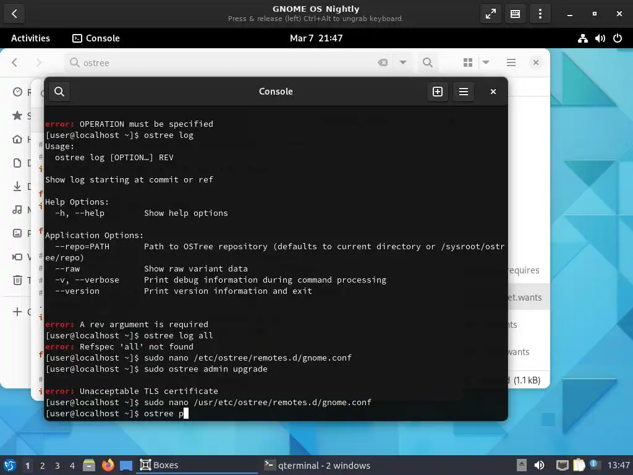Open Documents in Files sidebar
Image resolution: width=633 pixels, height=475 pixels.
coord(19,163)
